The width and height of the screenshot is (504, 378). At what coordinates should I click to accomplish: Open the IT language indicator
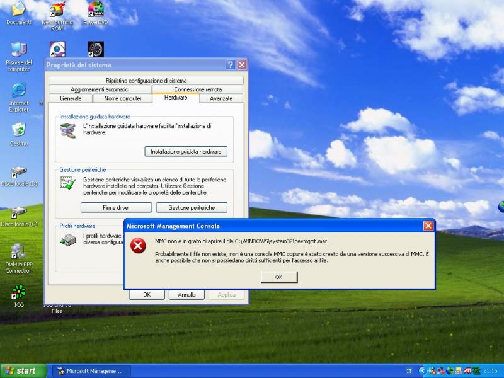pos(409,371)
